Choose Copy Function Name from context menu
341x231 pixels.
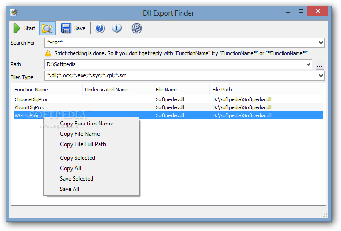(91, 124)
